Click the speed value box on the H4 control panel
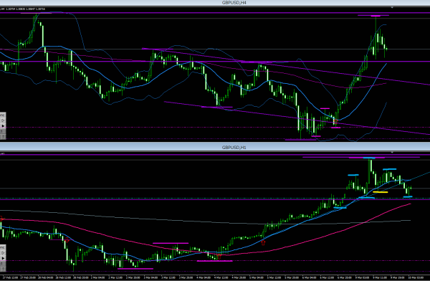This screenshot has width=430, height=281. point(3,131)
